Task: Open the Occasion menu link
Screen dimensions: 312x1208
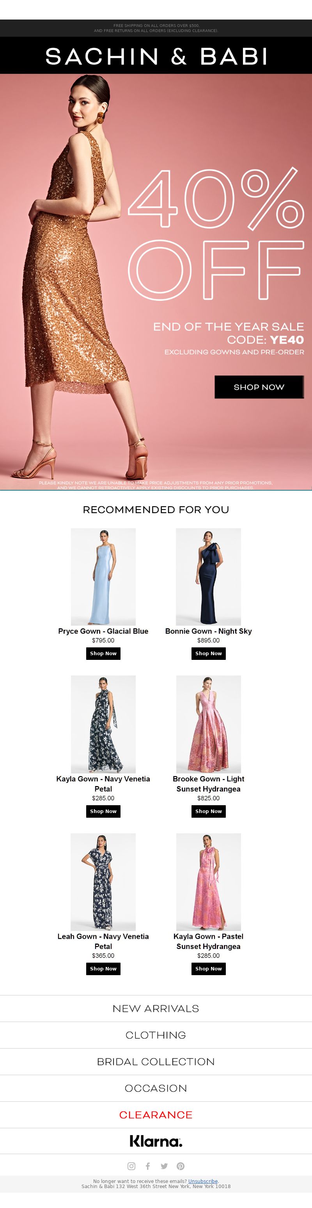Action: pos(156,1088)
